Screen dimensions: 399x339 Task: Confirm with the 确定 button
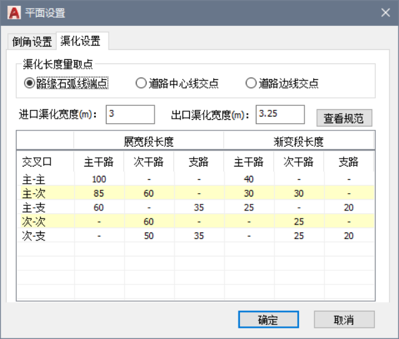(268, 320)
